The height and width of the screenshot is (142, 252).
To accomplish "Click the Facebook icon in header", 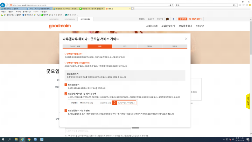I will pyautogui.click(x=173, y=19).
